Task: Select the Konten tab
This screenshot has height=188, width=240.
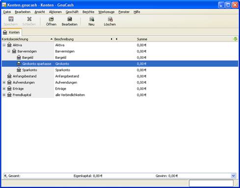Action: coord(12,32)
